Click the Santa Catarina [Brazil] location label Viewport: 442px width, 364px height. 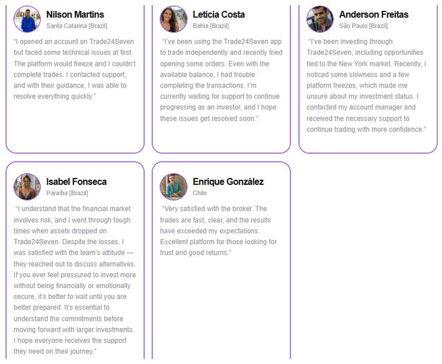[77, 26]
